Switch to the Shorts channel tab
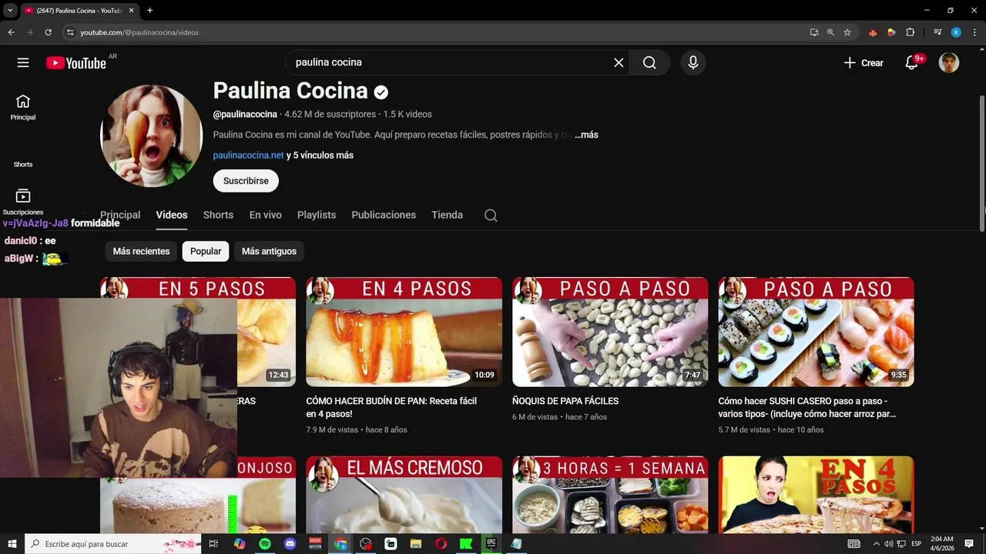 pos(218,215)
